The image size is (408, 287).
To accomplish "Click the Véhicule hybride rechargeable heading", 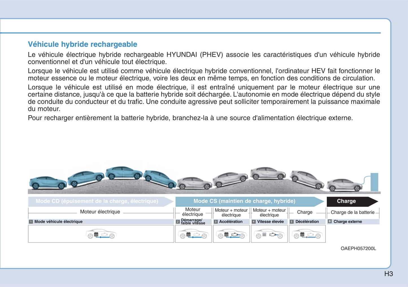I will tap(82, 44).
